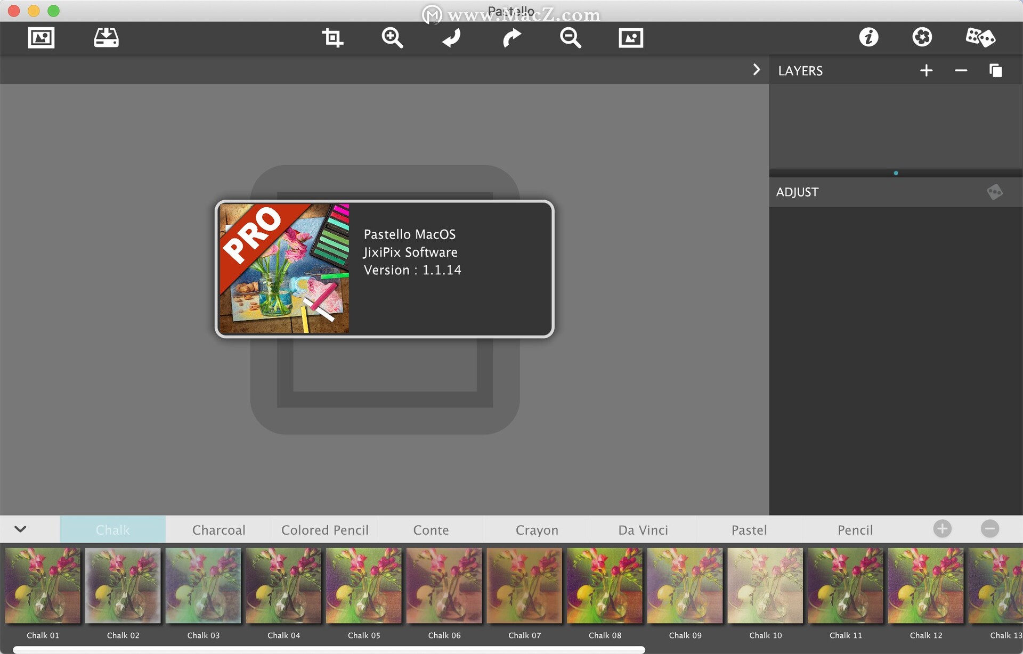Click the LAYERS panel header

tap(800, 70)
